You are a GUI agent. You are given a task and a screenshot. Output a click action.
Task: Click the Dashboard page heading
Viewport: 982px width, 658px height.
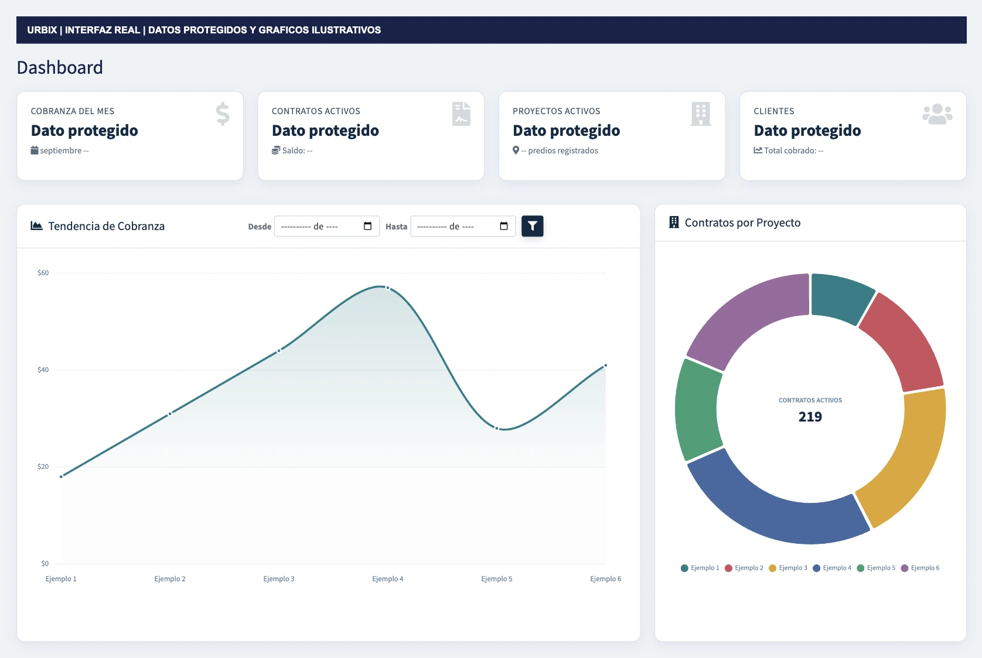[60, 67]
